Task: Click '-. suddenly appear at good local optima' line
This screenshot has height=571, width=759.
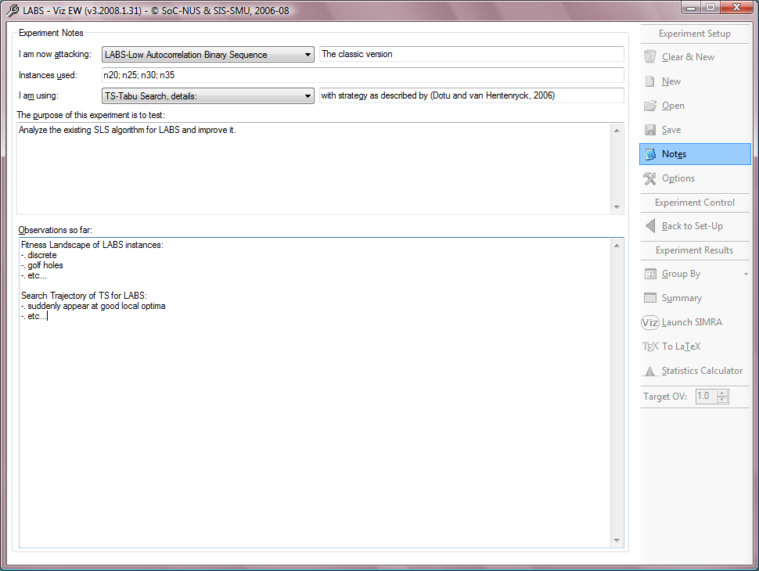Action: 93,306
